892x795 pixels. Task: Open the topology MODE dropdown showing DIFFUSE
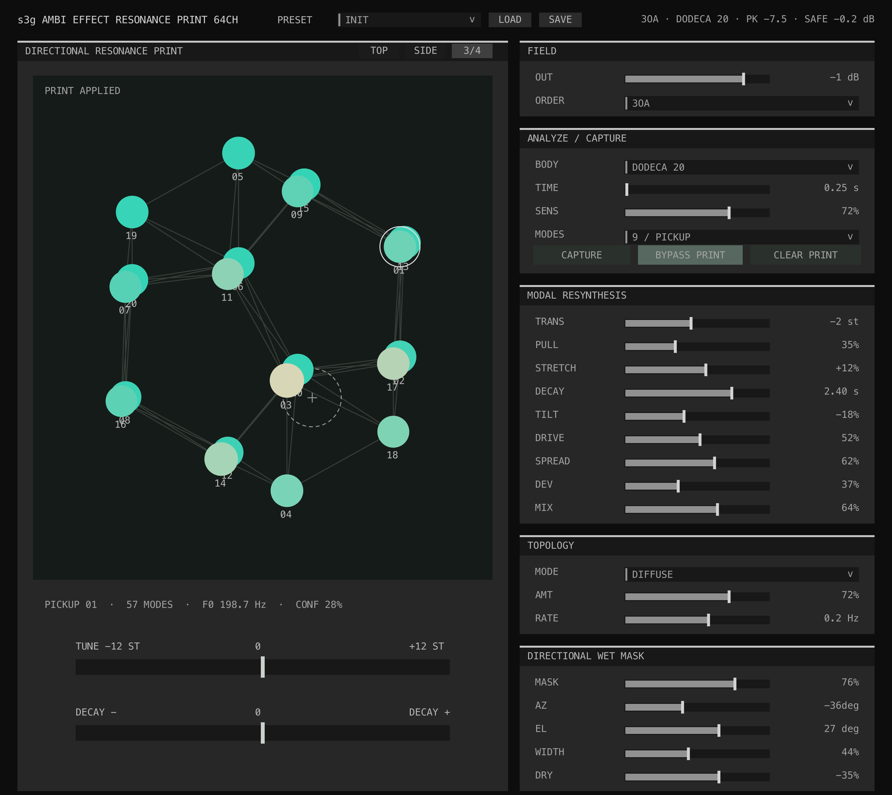[x=742, y=574]
